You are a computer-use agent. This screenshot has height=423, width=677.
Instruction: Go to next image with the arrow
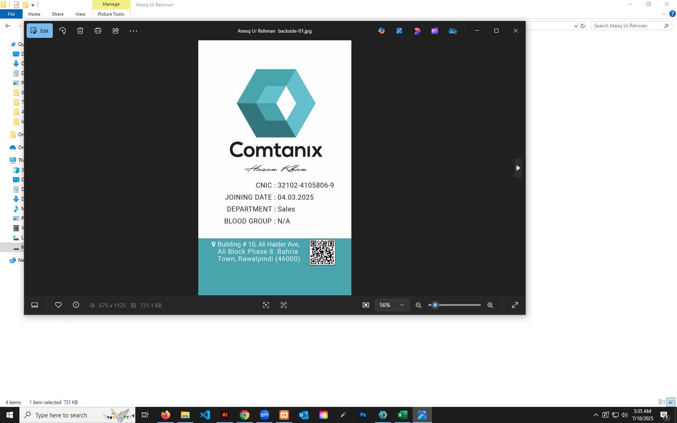pyautogui.click(x=518, y=168)
